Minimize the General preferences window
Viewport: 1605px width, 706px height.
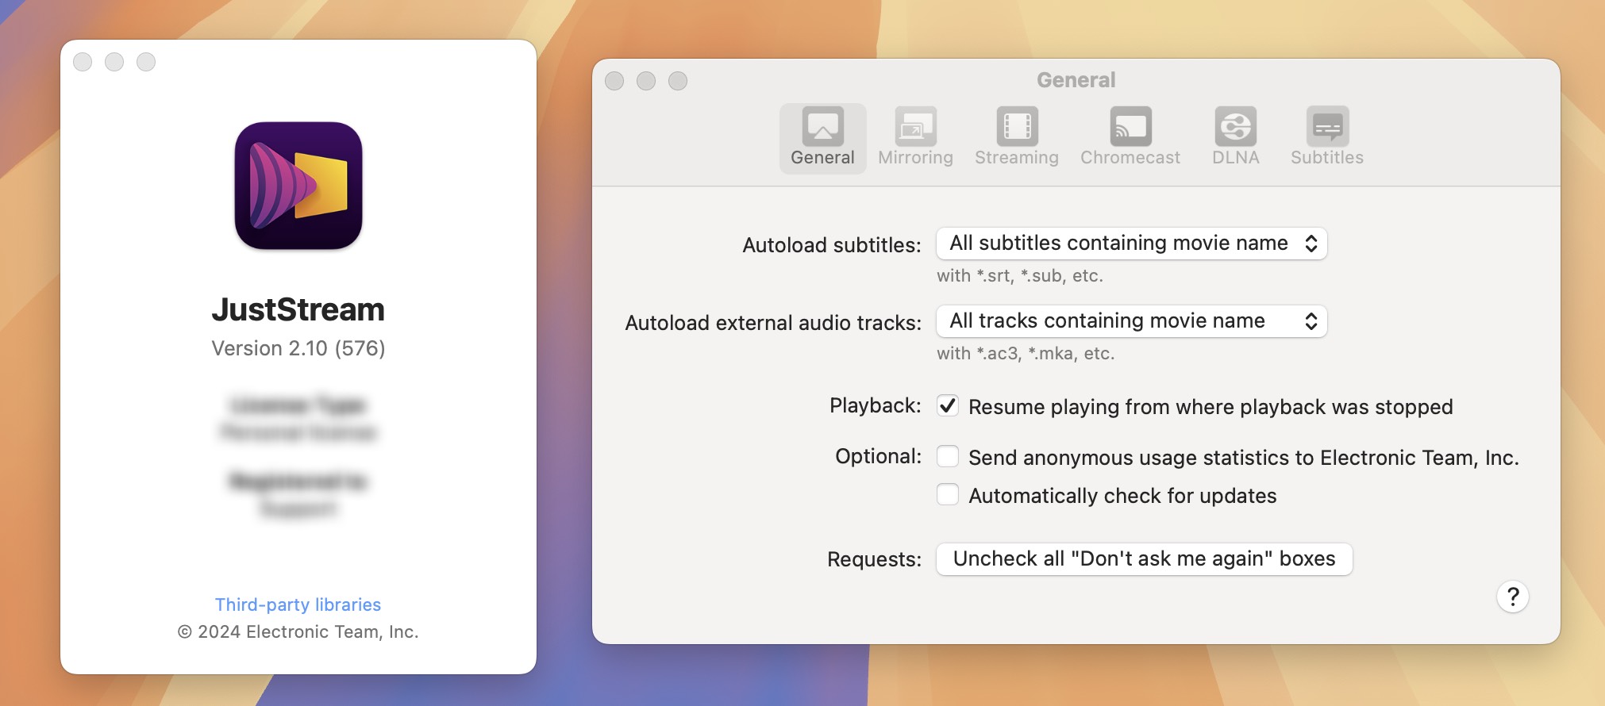pyautogui.click(x=646, y=81)
